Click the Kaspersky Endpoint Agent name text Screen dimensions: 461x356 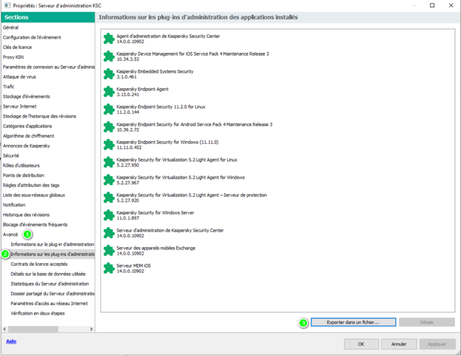[x=142, y=89]
